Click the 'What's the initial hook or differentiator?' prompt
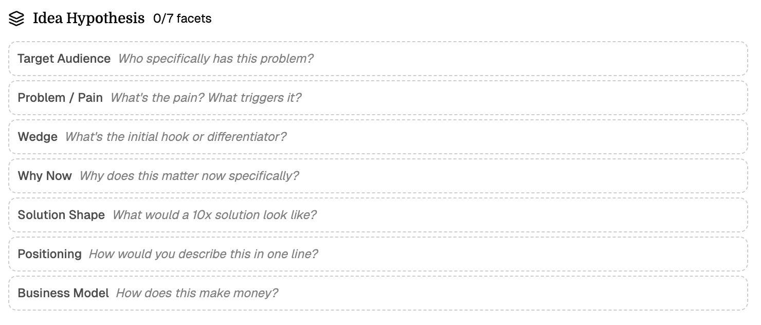761x325 pixels. pos(176,137)
